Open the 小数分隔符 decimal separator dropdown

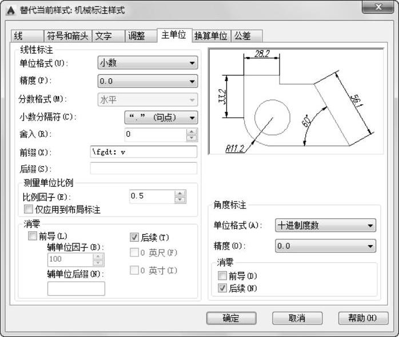coord(161,118)
